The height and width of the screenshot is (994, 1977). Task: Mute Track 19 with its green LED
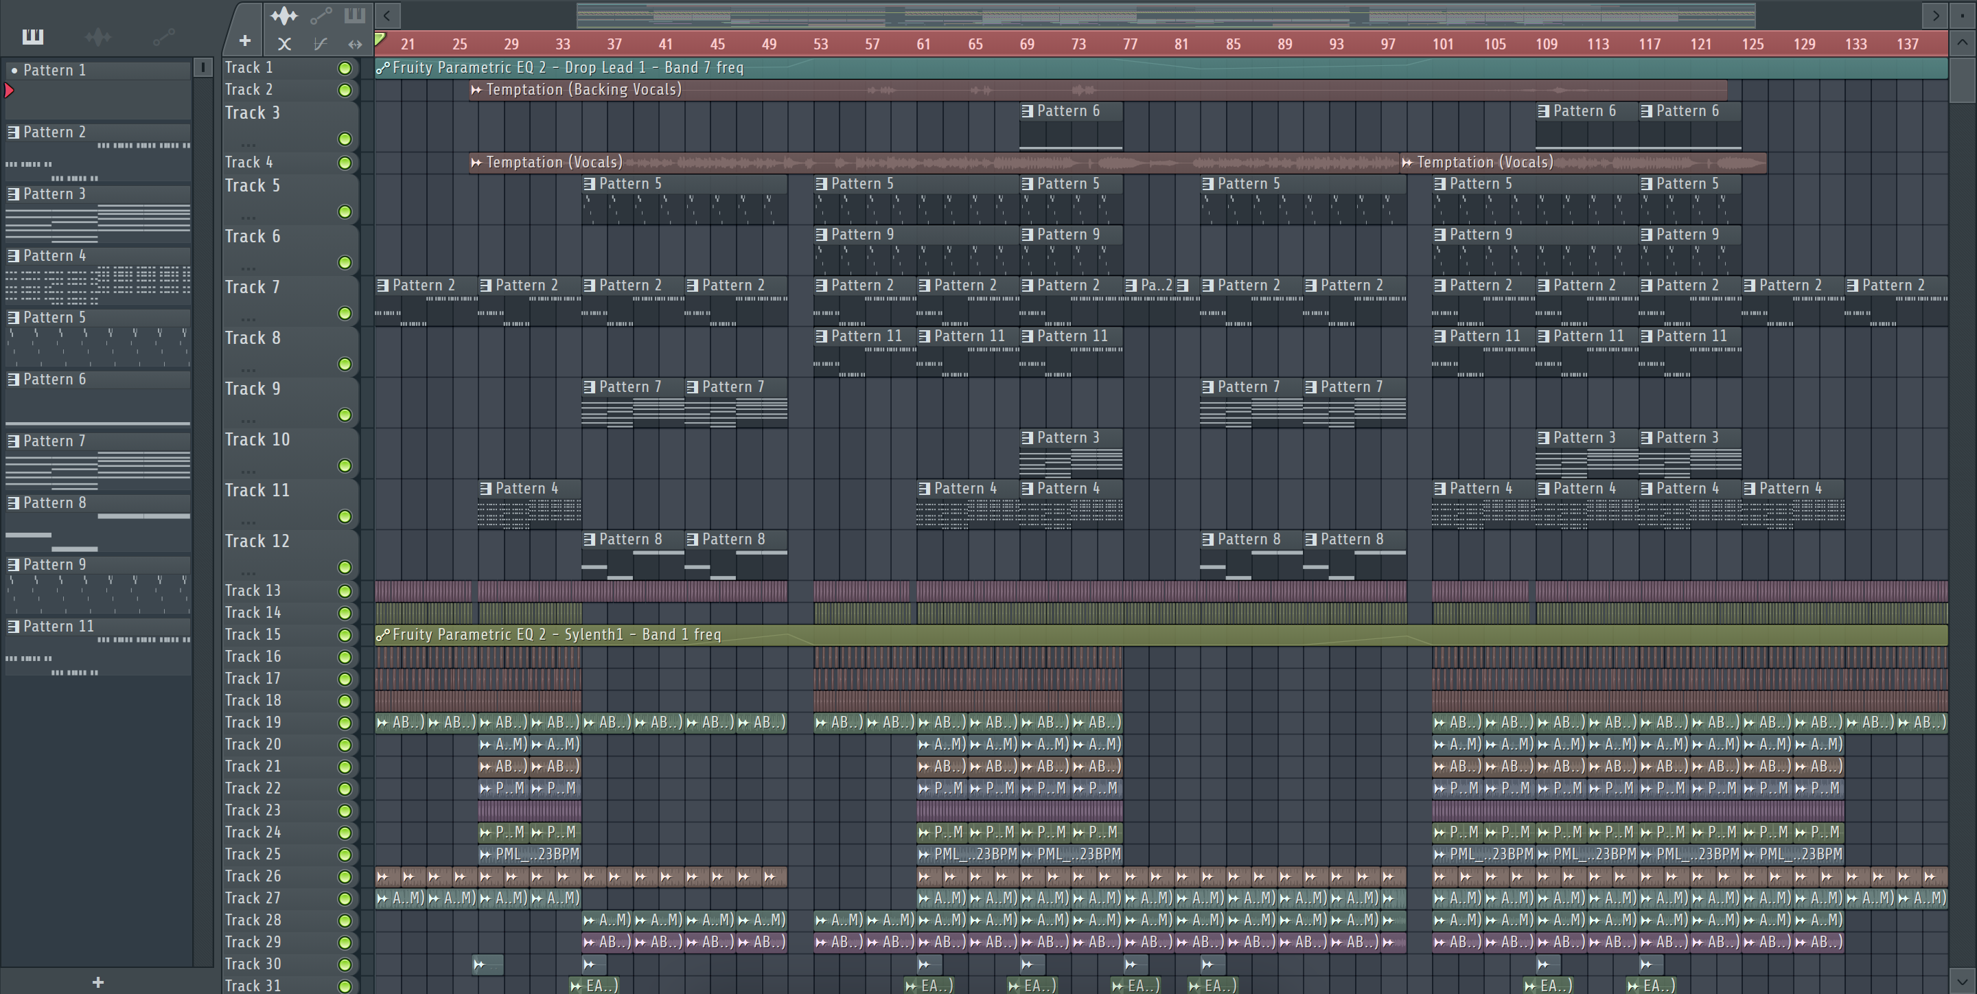pos(345,723)
